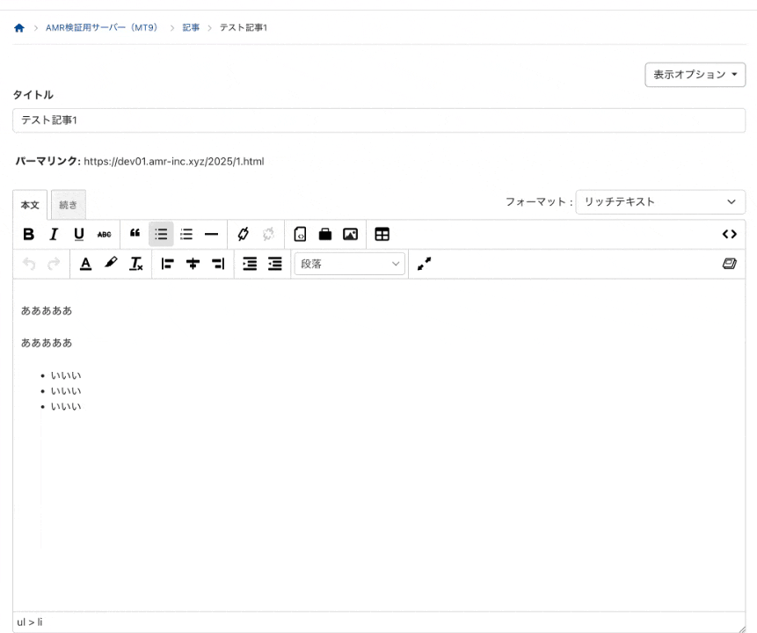Viewport: 757px width, 633px height.
Task: Toggle the numbered list
Action: tap(186, 234)
